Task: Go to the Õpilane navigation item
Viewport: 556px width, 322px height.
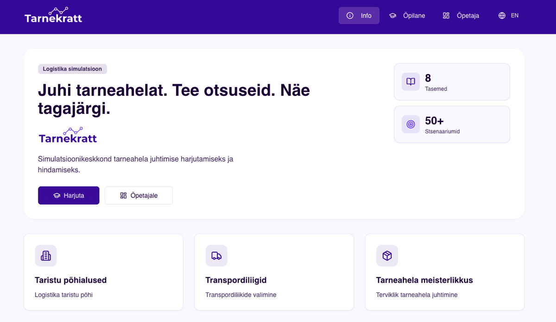Action: (x=407, y=16)
